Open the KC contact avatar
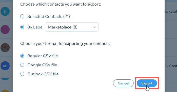The image size is (177, 92). tap(5, 66)
